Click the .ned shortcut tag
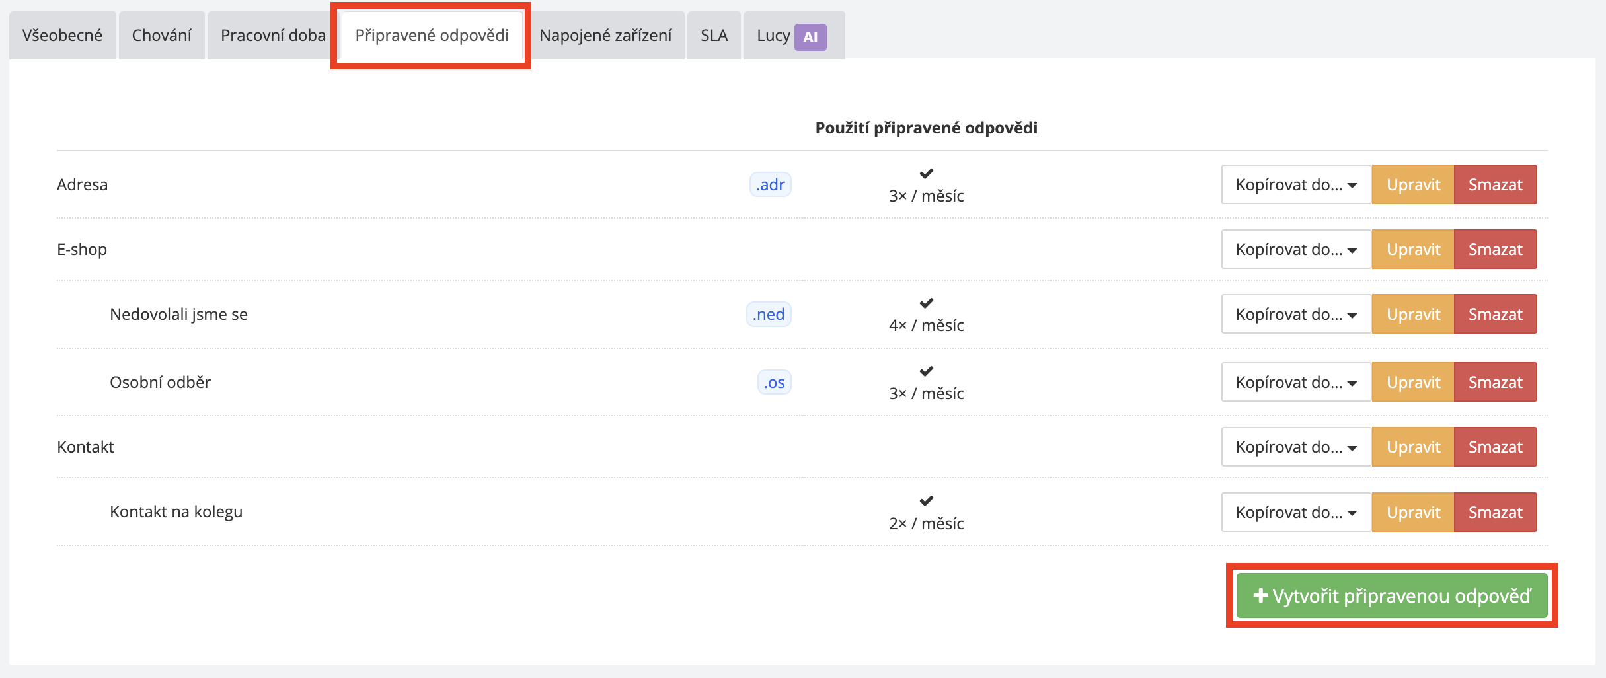Screen dimensions: 1606x678 tap(768, 314)
